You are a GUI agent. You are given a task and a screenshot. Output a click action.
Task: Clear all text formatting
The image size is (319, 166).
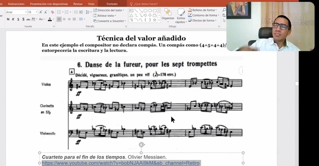[x=52, y=12]
